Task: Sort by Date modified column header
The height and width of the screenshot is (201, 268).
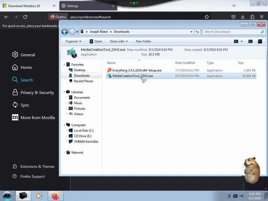Action: pyautogui.click(x=189, y=63)
